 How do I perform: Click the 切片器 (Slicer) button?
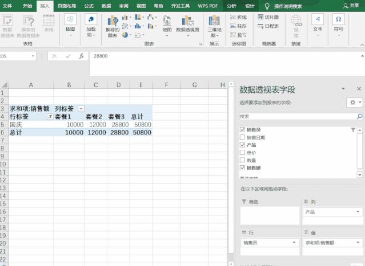click(x=268, y=17)
